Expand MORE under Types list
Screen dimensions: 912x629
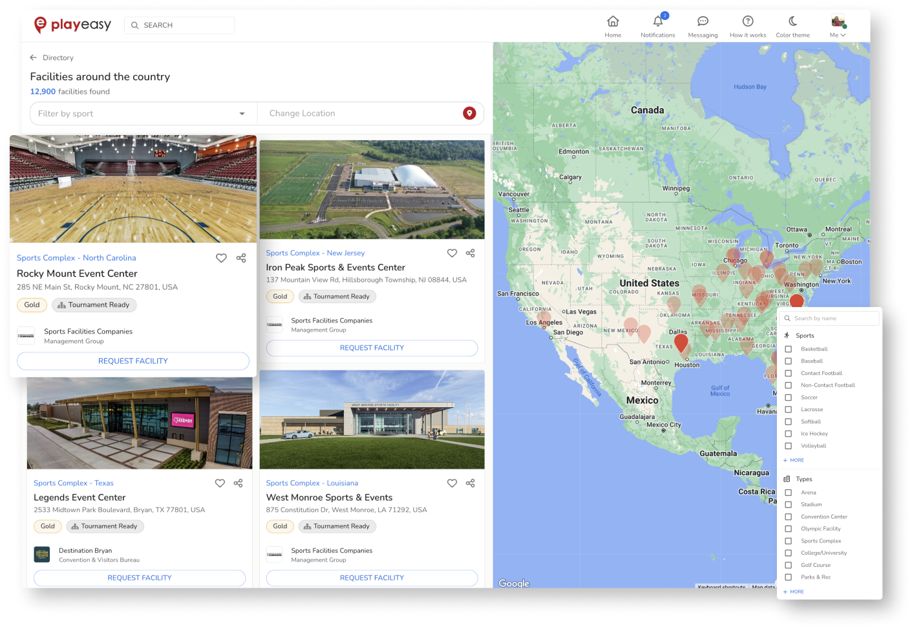(x=794, y=592)
